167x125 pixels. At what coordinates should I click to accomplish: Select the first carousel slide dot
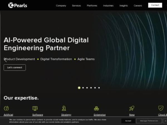coord(79,88)
